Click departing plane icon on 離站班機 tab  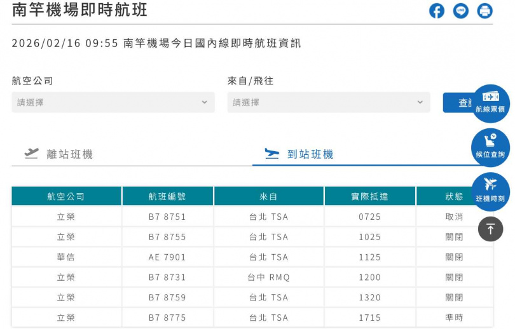(x=32, y=153)
